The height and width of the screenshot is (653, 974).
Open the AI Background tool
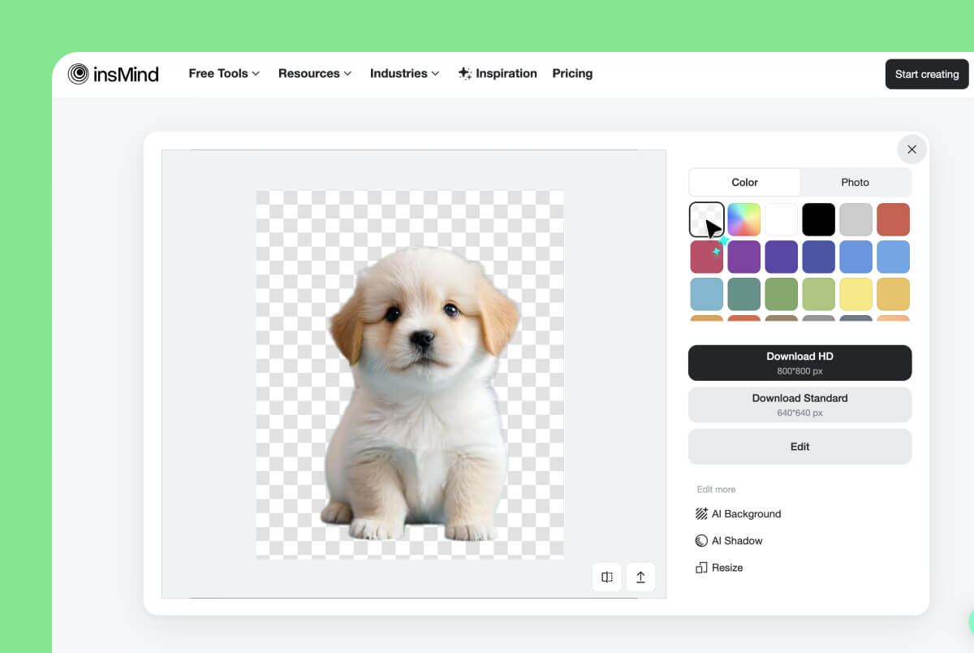pos(738,513)
